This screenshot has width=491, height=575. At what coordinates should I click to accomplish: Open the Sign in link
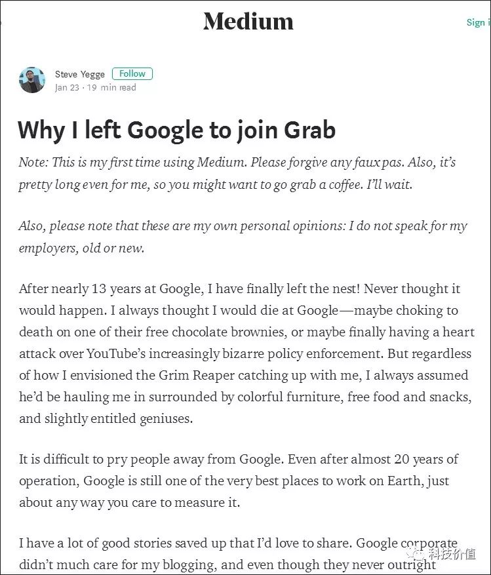pos(478,23)
